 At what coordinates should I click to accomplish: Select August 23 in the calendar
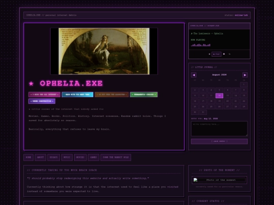coord(195,107)
